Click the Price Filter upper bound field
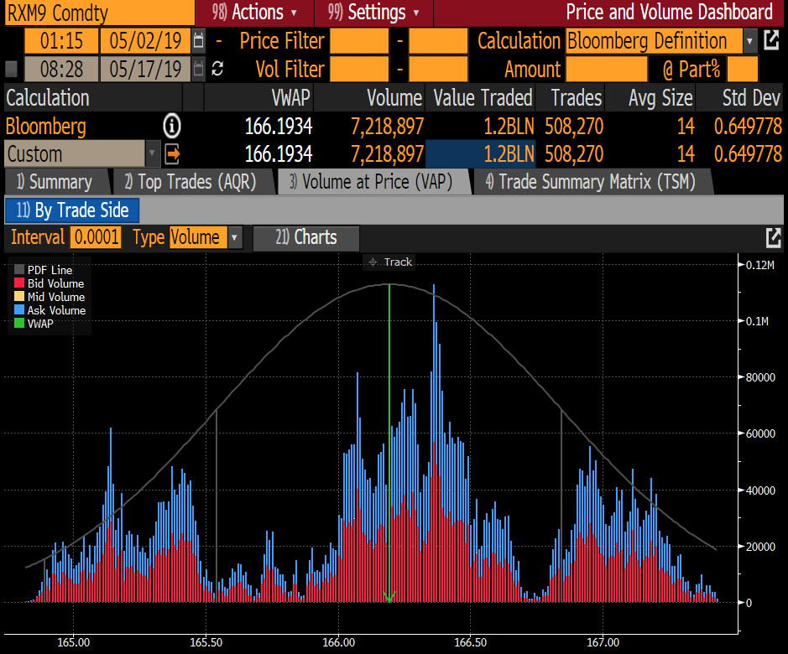 [438, 41]
